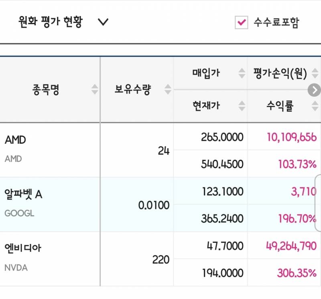
Task: Click the 현재가 column header
Action: coord(206,106)
